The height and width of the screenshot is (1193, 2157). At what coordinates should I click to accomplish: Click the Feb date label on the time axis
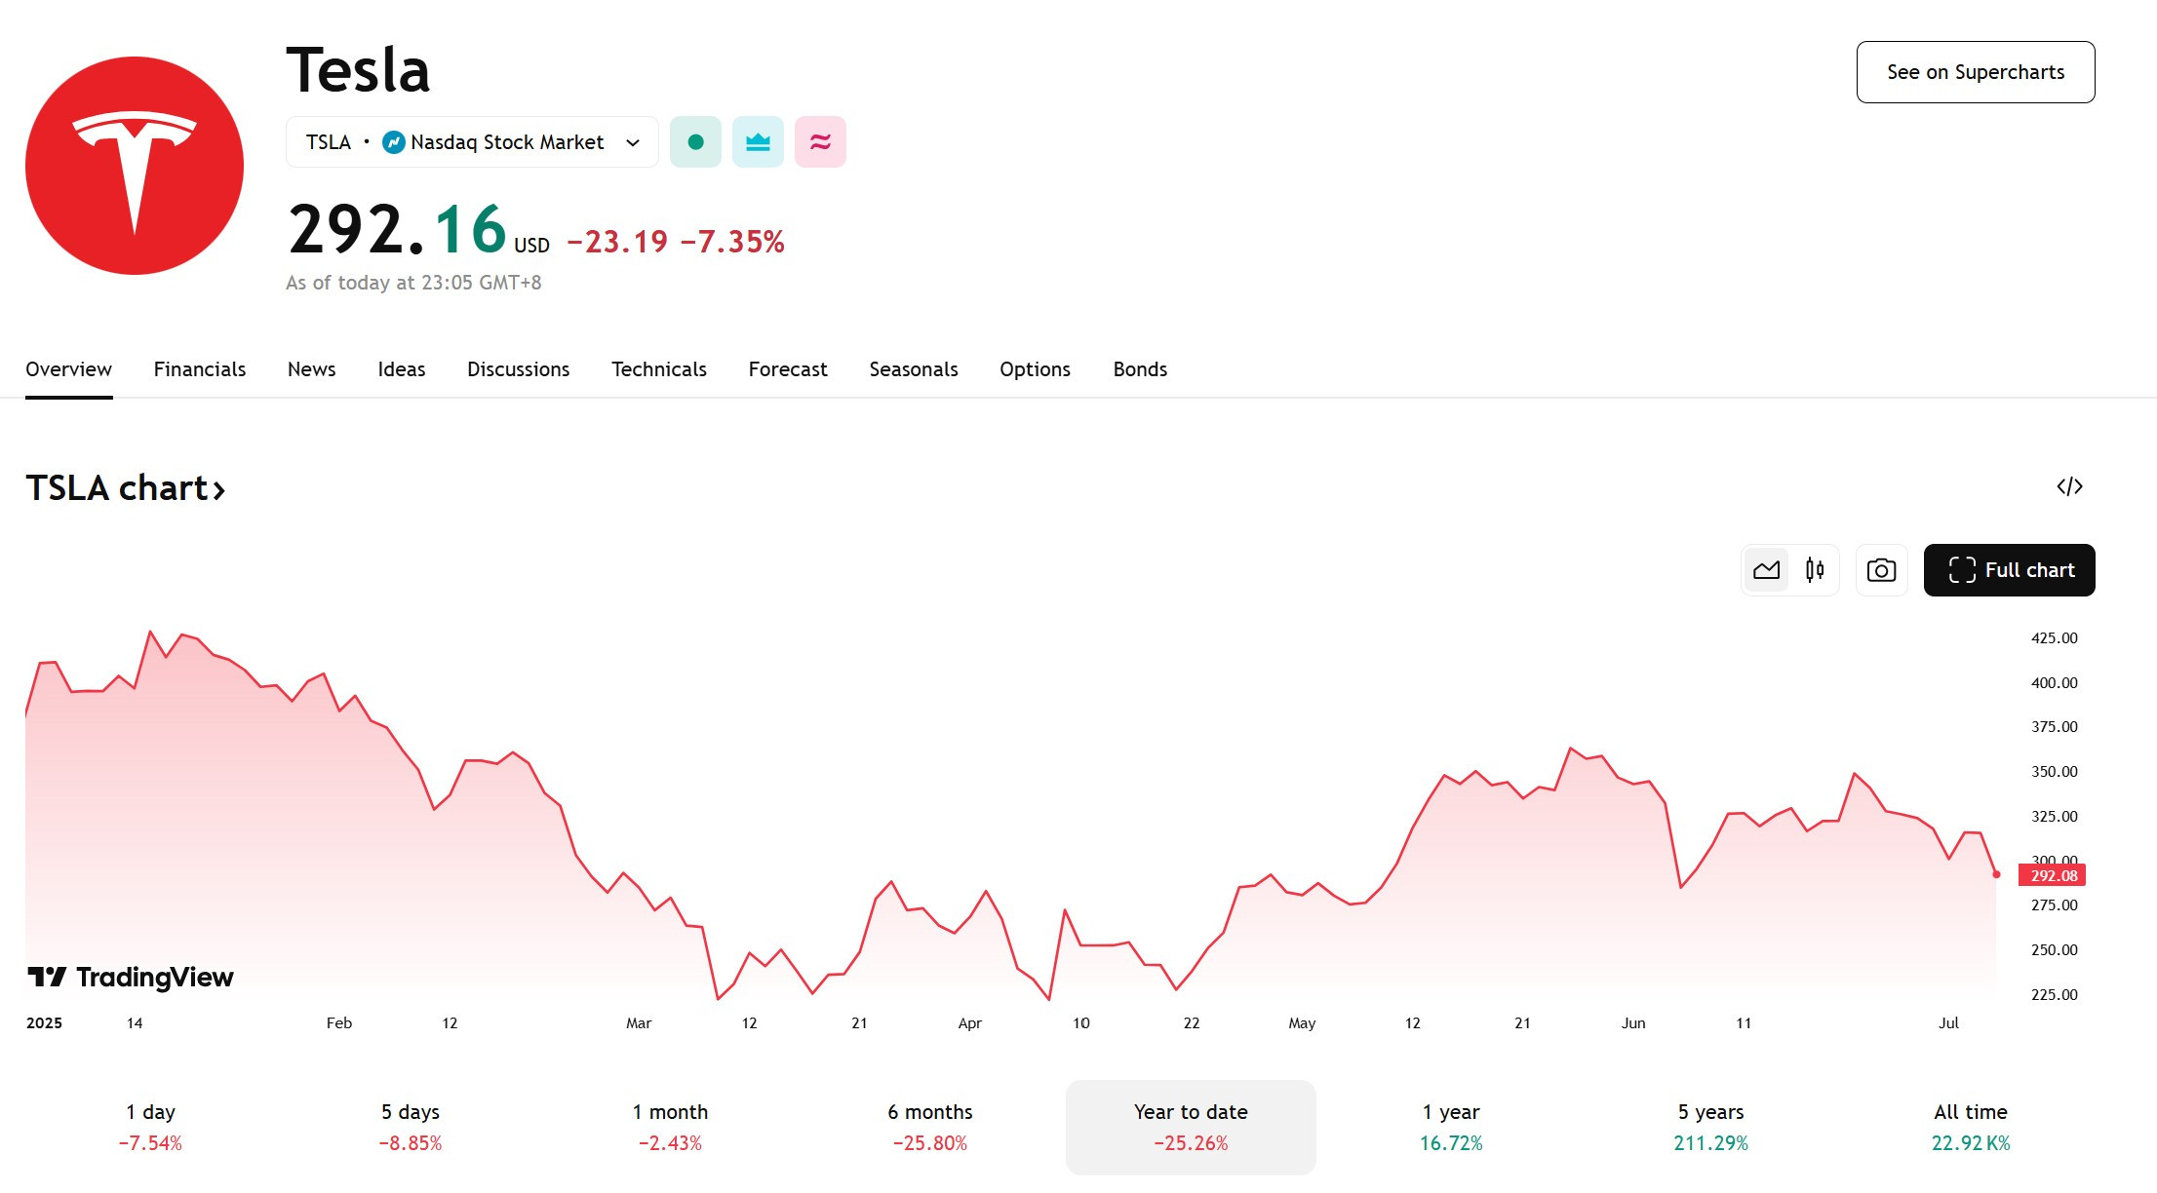(339, 1022)
